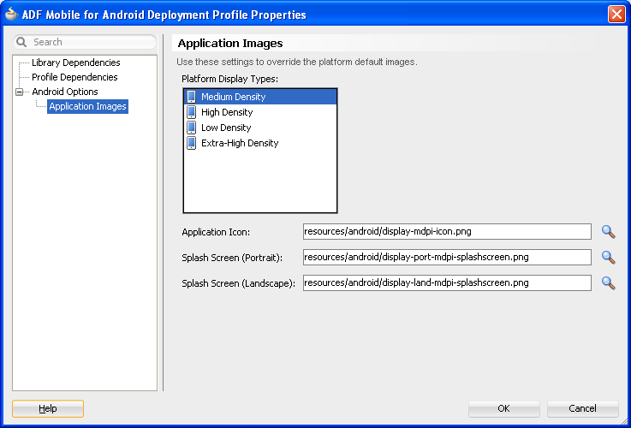631x428 pixels.
Task: Select Profile Dependencies in the tree
Action: click(74, 77)
